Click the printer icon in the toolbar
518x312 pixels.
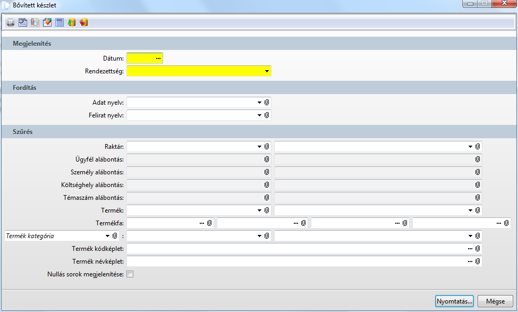[x=11, y=23]
